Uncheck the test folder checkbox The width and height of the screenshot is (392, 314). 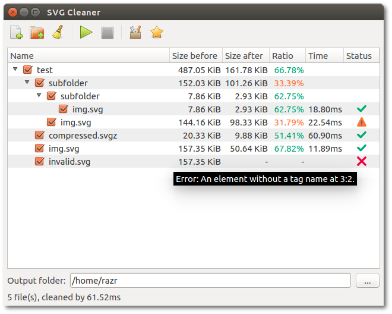coord(27,70)
